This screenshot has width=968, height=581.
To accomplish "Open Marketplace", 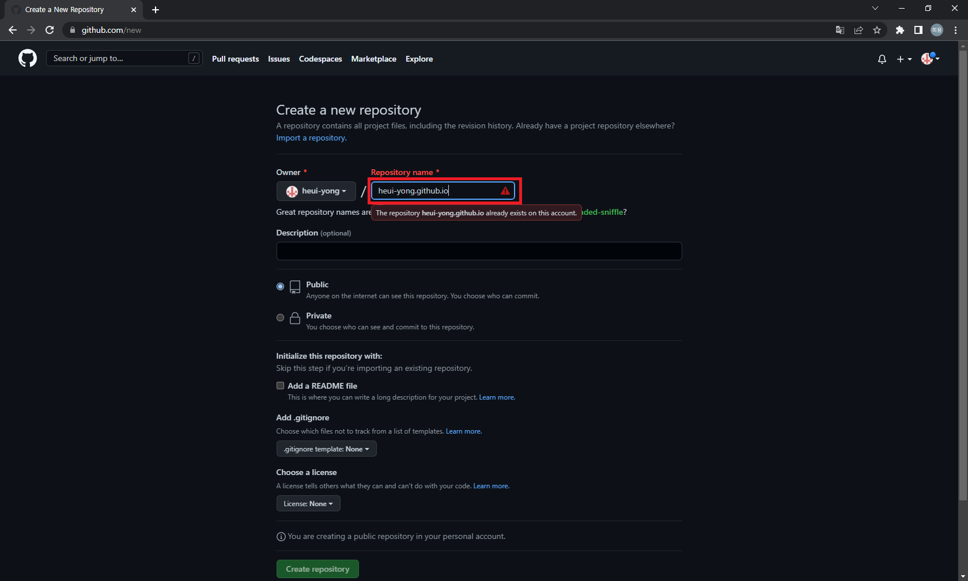I will [374, 59].
